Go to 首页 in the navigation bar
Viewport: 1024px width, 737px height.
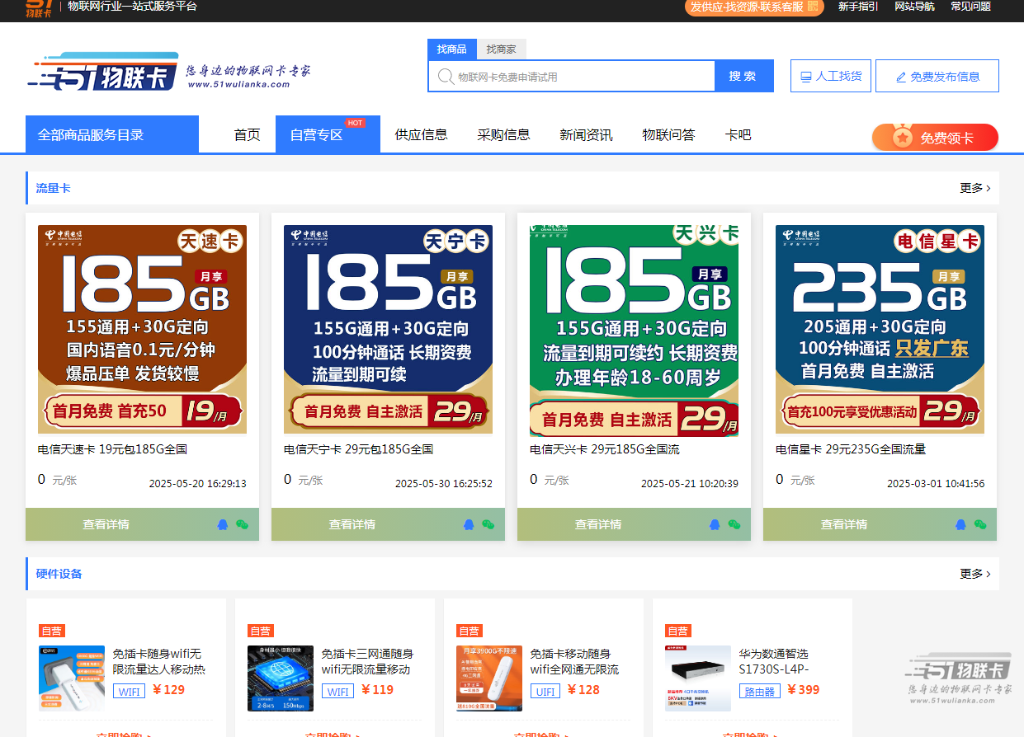pos(247,135)
